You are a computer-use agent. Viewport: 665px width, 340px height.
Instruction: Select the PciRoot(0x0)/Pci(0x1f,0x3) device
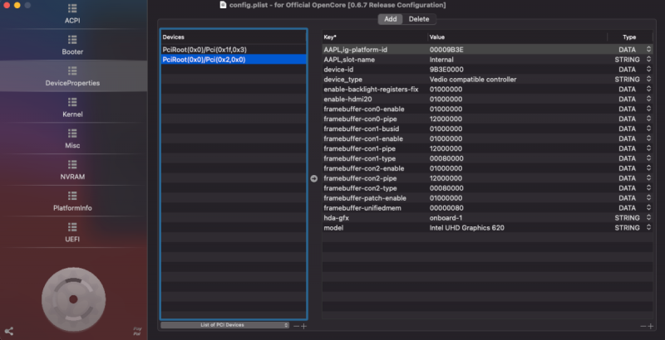pos(204,50)
